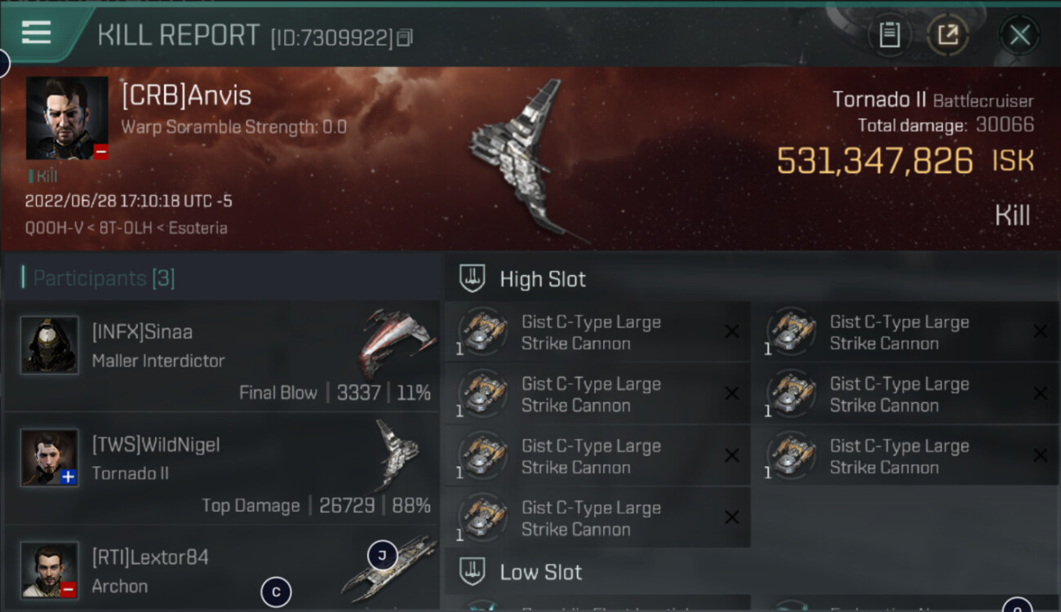Share the kill report externally
The width and height of the screenshot is (1061, 612).
(x=948, y=35)
